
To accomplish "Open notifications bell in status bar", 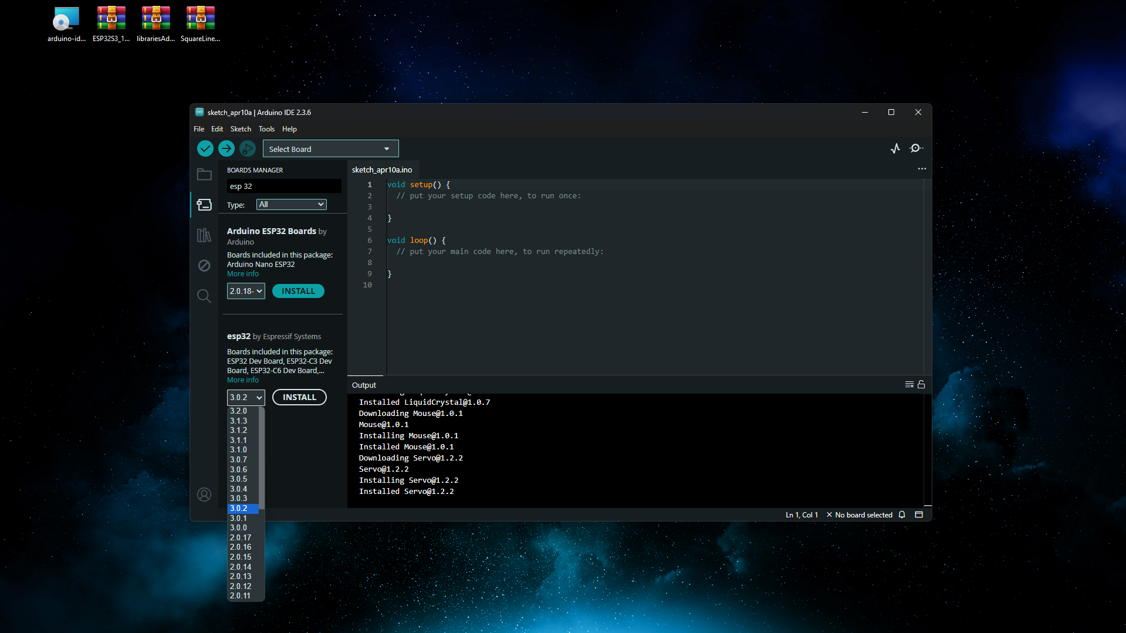I will pyautogui.click(x=902, y=514).
